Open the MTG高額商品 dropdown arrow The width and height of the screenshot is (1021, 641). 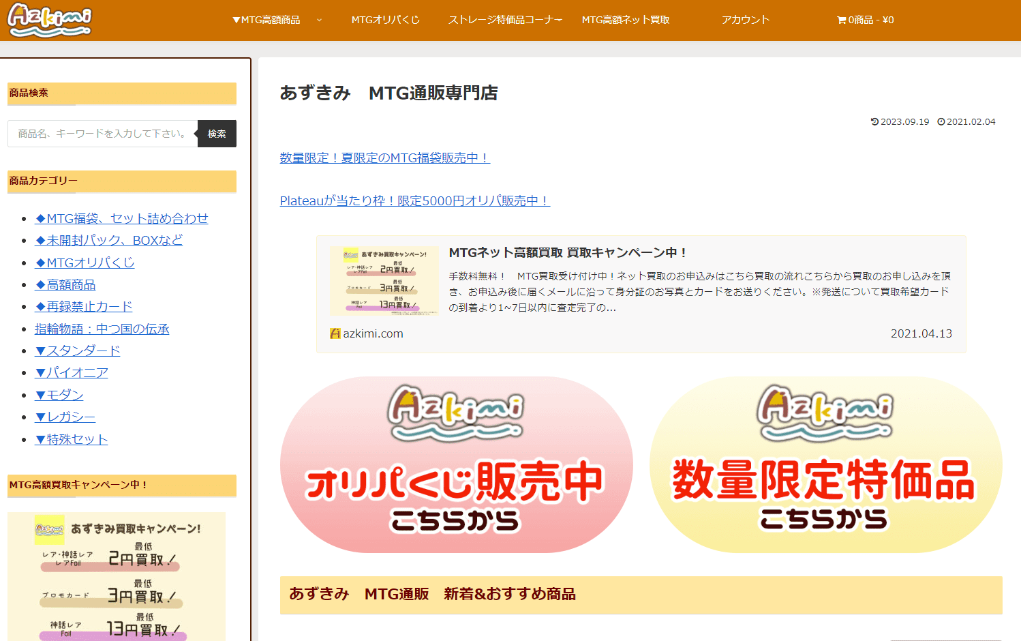point(319,20)
